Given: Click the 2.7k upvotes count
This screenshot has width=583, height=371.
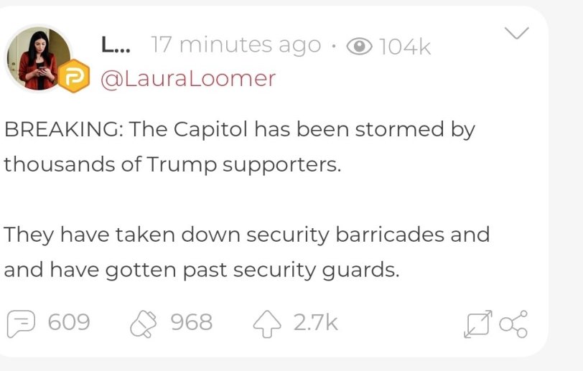Looking at the screenshot, I should point(315,323).
